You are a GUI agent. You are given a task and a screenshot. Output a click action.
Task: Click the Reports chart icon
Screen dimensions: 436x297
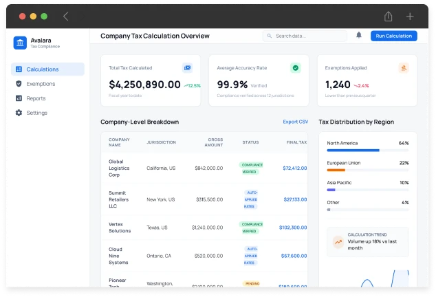pos(19,98)
